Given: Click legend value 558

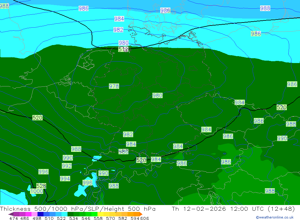Looking at the screenshot, I should 98,218.
